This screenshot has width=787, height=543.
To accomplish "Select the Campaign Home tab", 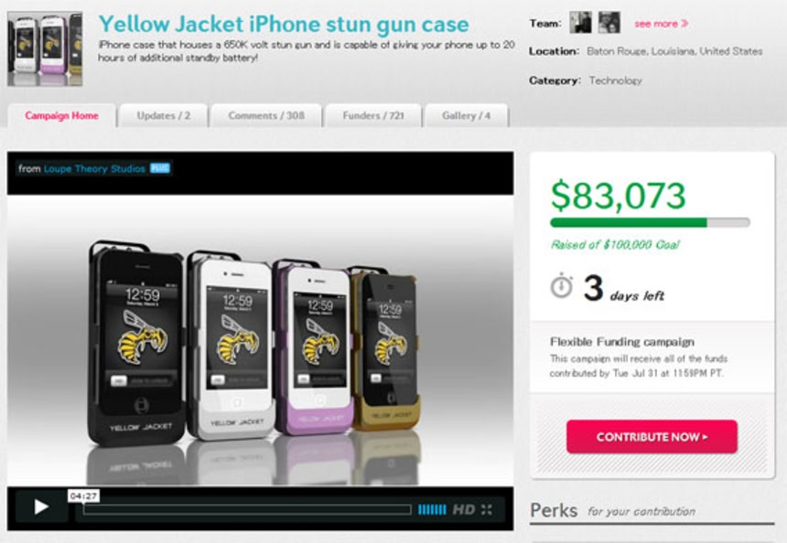I will 61,116.
